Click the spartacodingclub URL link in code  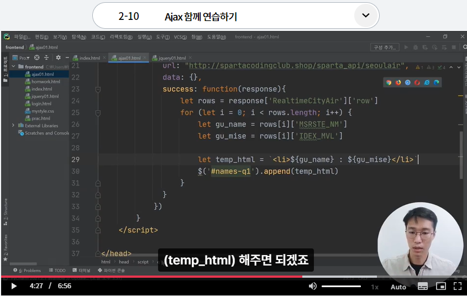point(295,66)
